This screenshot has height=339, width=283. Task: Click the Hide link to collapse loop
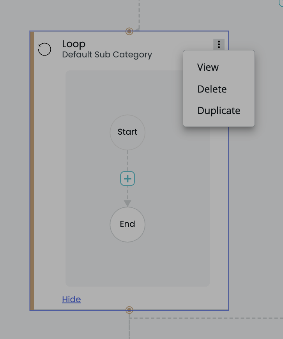point(71,299)
